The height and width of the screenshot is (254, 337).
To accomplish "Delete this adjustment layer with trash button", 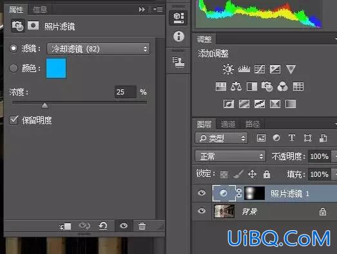I will tap(142, 226).
